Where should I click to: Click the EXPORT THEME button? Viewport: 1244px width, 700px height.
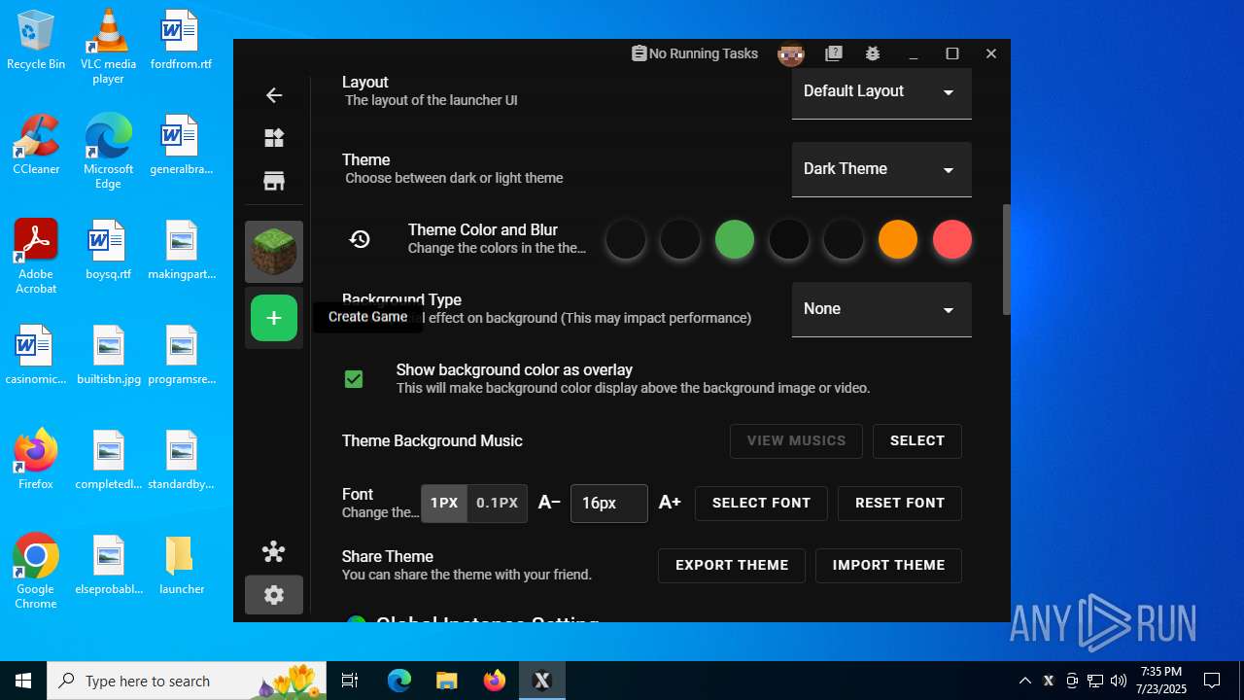(732, 565)
